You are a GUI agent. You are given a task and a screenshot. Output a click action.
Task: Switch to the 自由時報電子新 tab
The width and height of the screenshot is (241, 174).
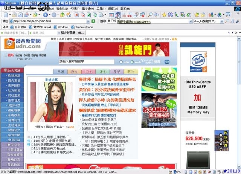coord(14,33)
